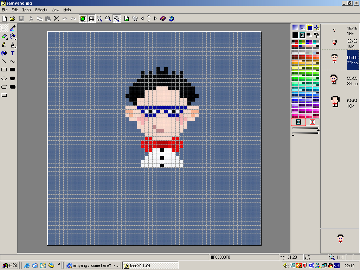The image size is (360, 270).
Task: Open the web globe icon in toolbar
Action: [172, 19]
